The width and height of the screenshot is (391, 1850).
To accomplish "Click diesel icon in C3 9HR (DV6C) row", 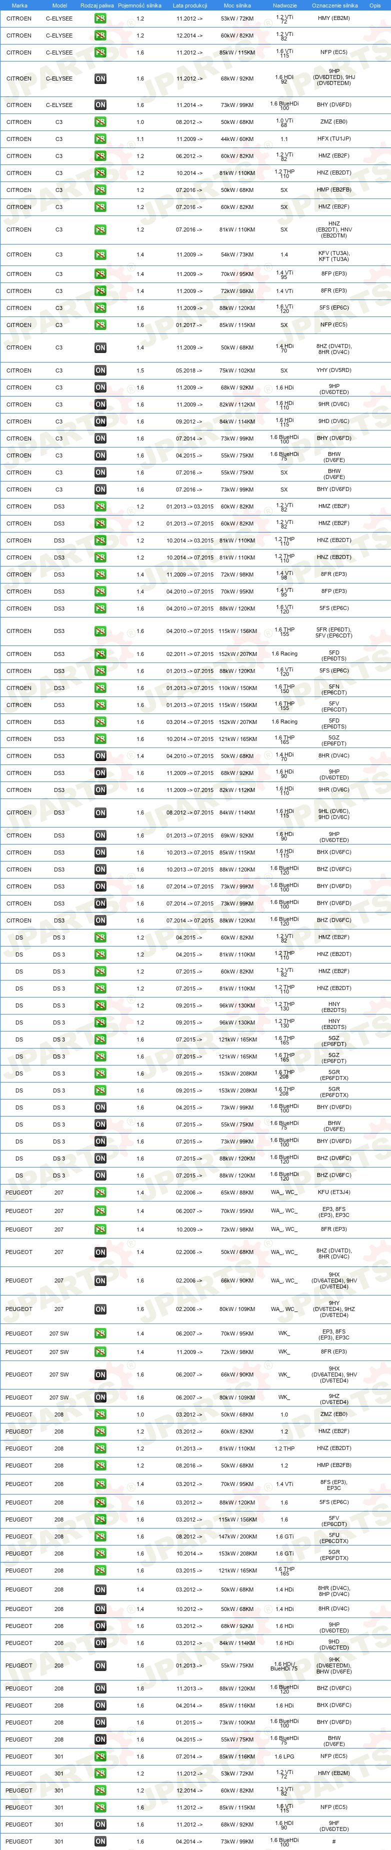I will (100, 404).
